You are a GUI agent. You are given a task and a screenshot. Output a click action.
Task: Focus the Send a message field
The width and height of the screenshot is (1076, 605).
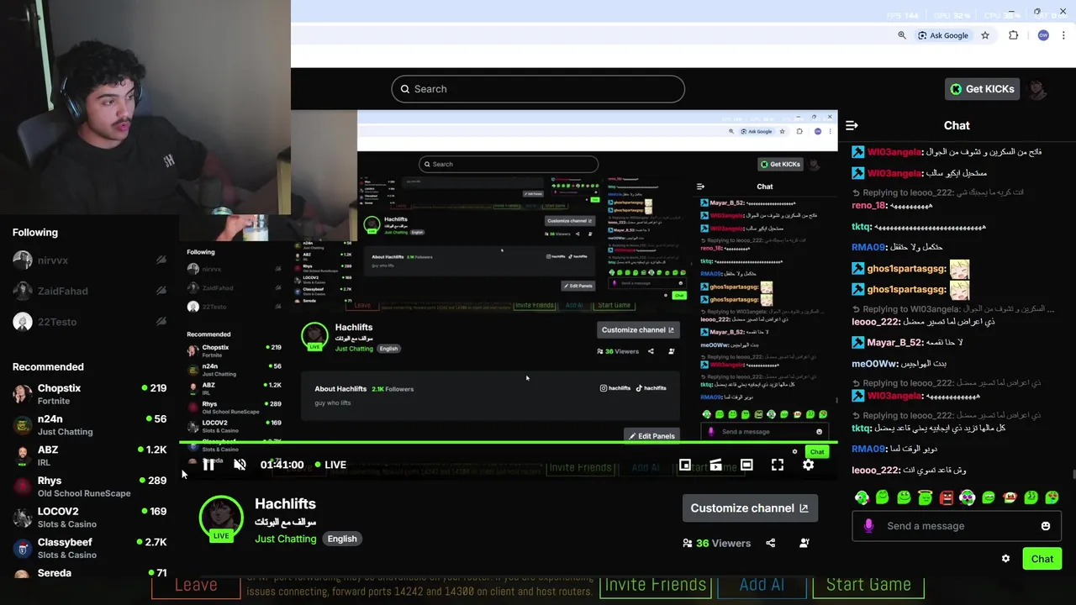pos(957,526)
